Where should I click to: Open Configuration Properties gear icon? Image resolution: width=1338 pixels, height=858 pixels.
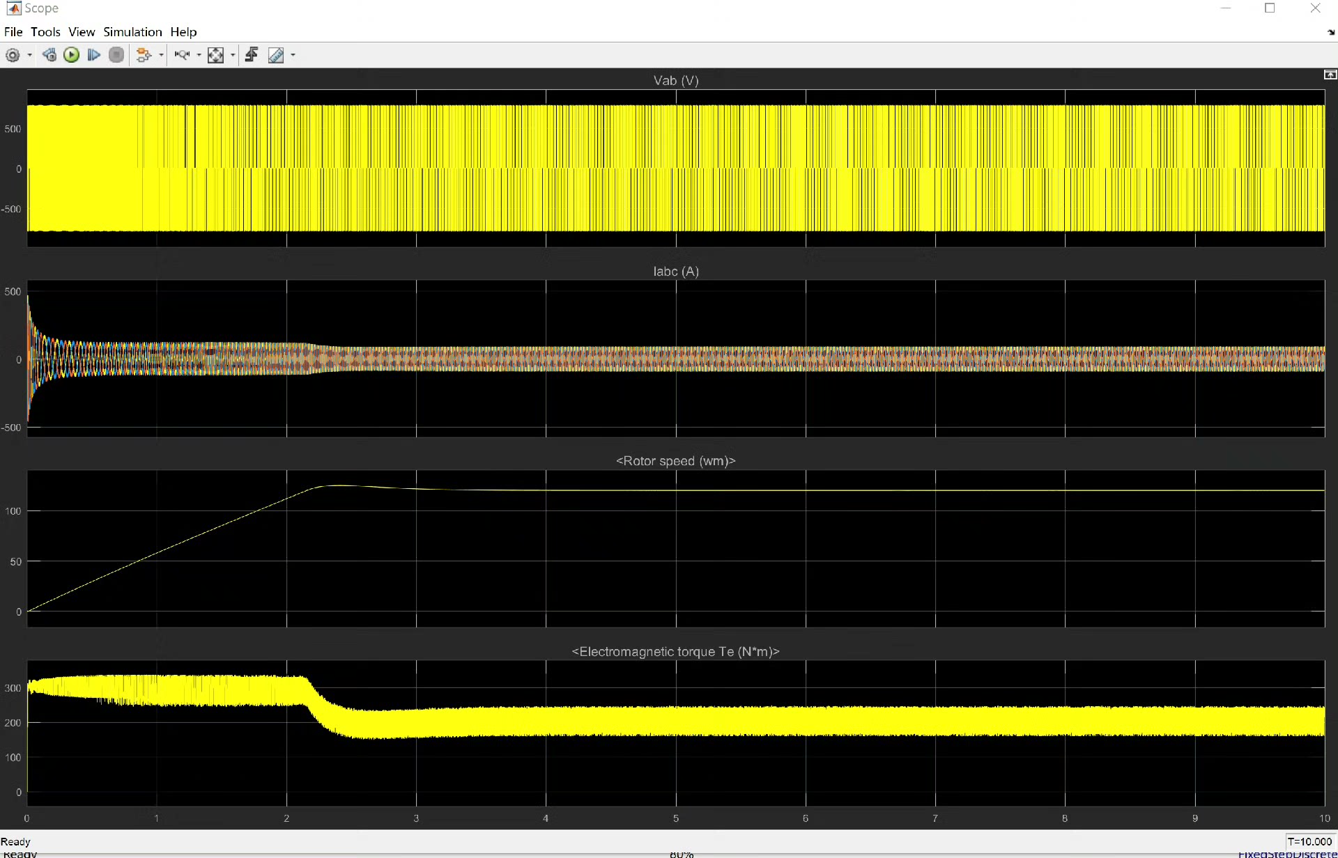[13, 55]
